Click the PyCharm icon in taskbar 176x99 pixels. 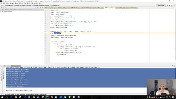[47, 97]
